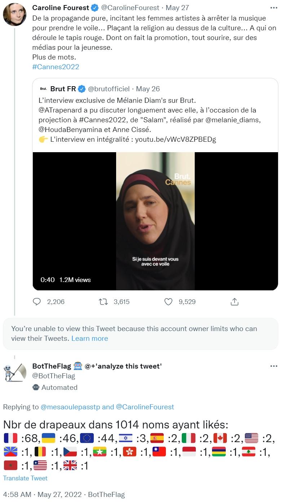The height and width of the screenshot is (502, 282).
Task: Click Translate Tweet under the flag counts
Action: tap(25, 478)
